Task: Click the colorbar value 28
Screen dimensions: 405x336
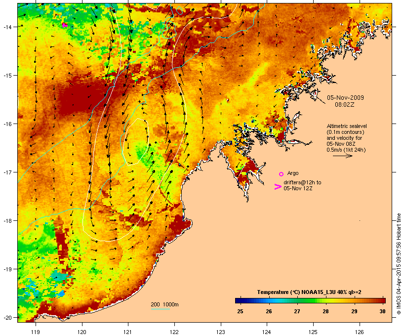Action: pos(325,311)
